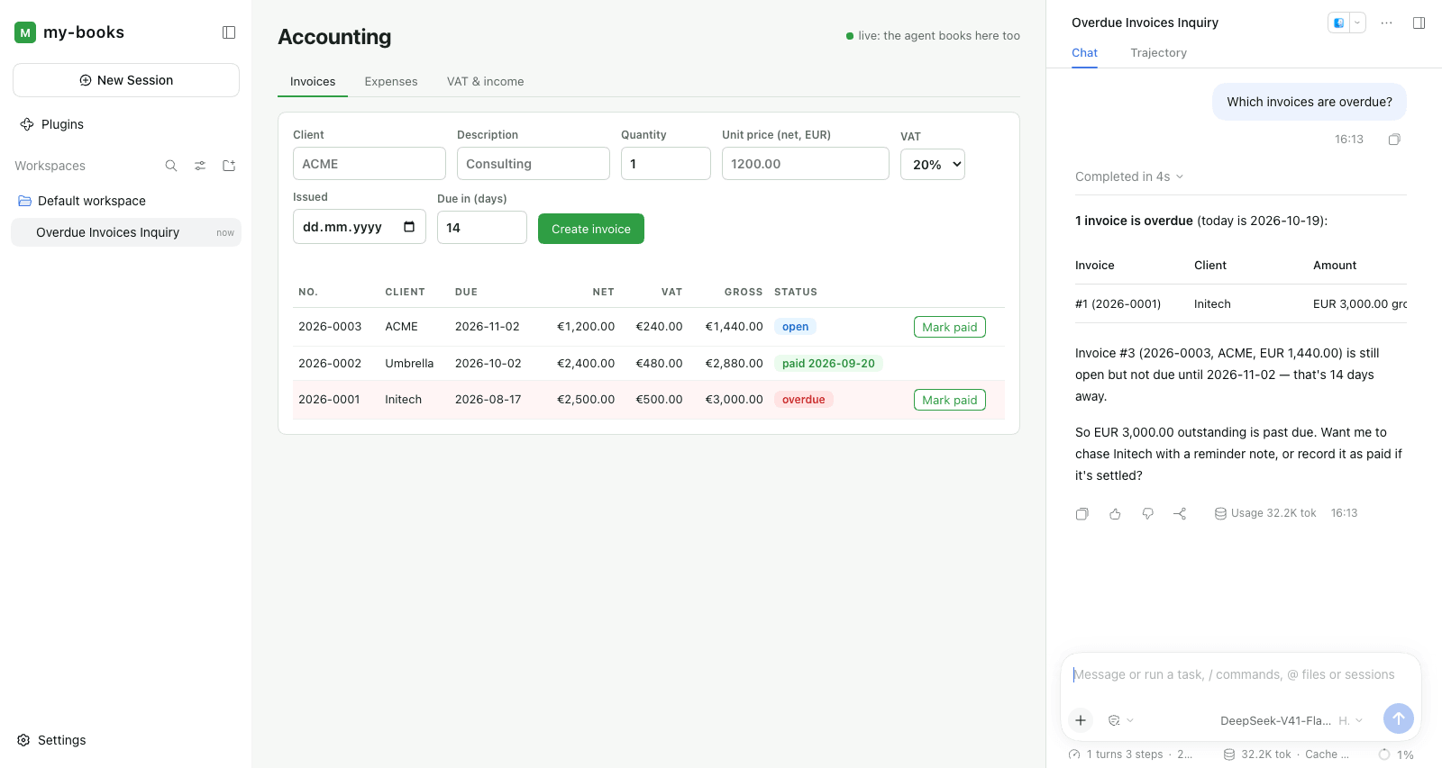The height and width of the screenshot is (768, 1442).
Task: Open the calendar picker in the Issued field
Action: (409, 227)
